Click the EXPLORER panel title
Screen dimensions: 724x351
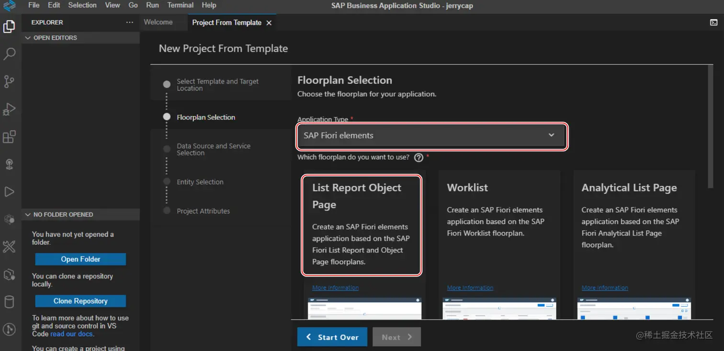pyautogui.click(x=47, y=22)
